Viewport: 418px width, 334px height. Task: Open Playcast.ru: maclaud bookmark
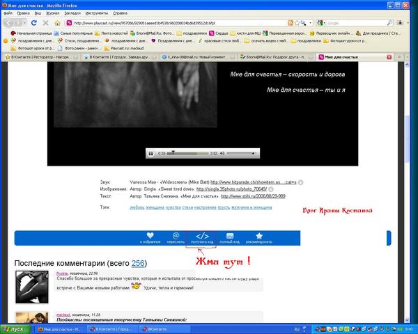tap(124, 48)
